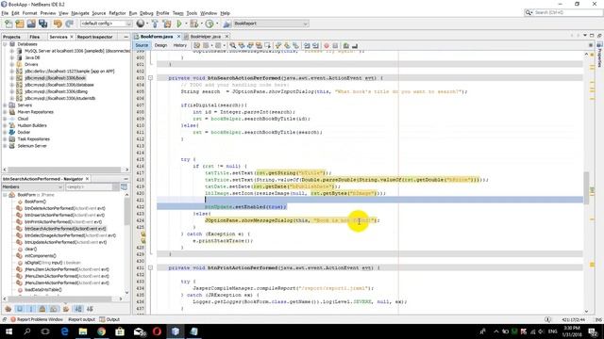Click the report icon left of BookReport combo

pos(226,24)
